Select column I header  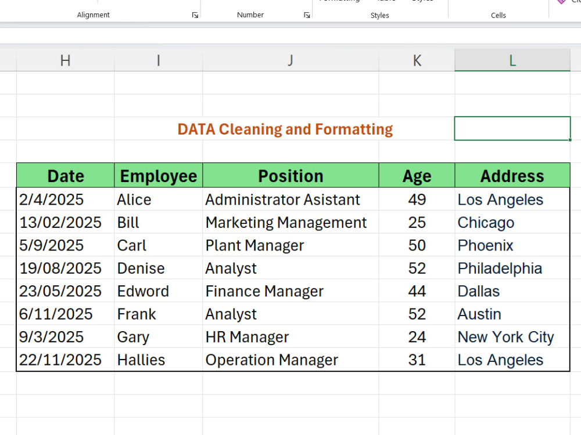click(x=159, y=60)
